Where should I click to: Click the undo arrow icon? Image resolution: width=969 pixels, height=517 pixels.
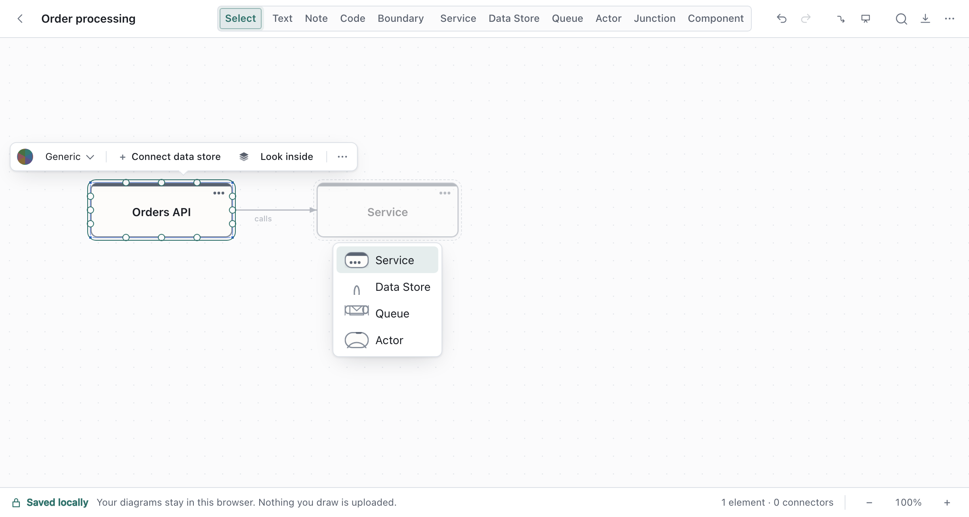click(x=782, y=19)
